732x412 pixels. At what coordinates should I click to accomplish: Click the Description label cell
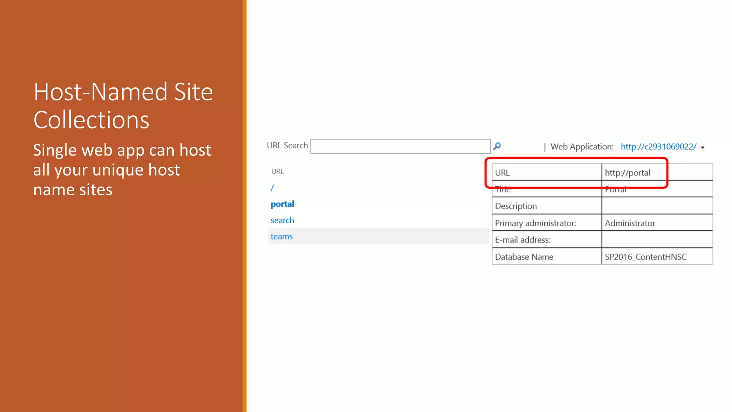click(547, 206)
